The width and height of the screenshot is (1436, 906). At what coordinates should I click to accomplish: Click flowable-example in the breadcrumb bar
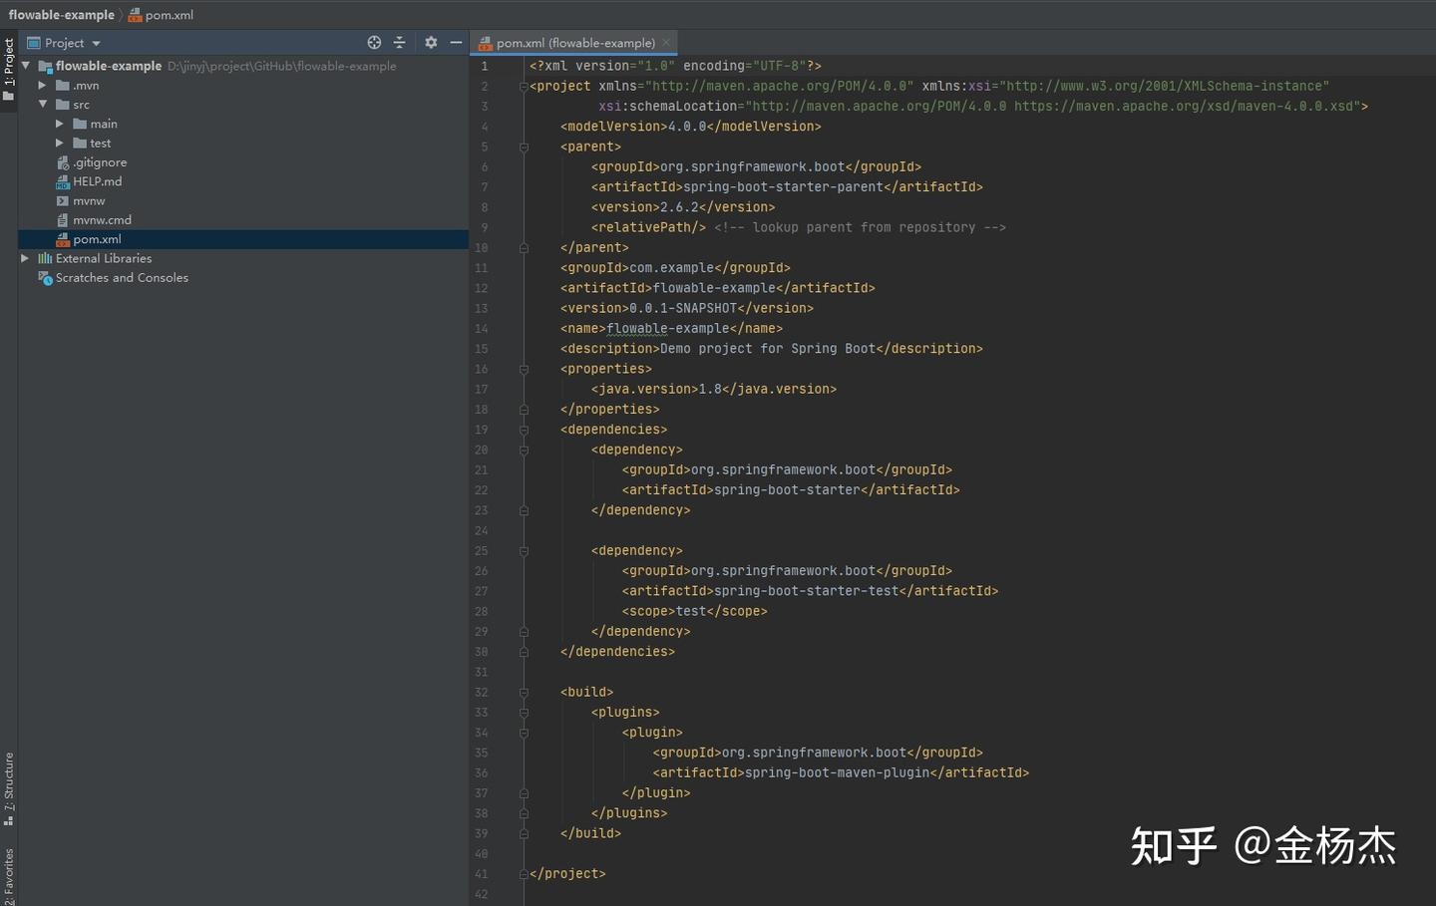[62, 15]
